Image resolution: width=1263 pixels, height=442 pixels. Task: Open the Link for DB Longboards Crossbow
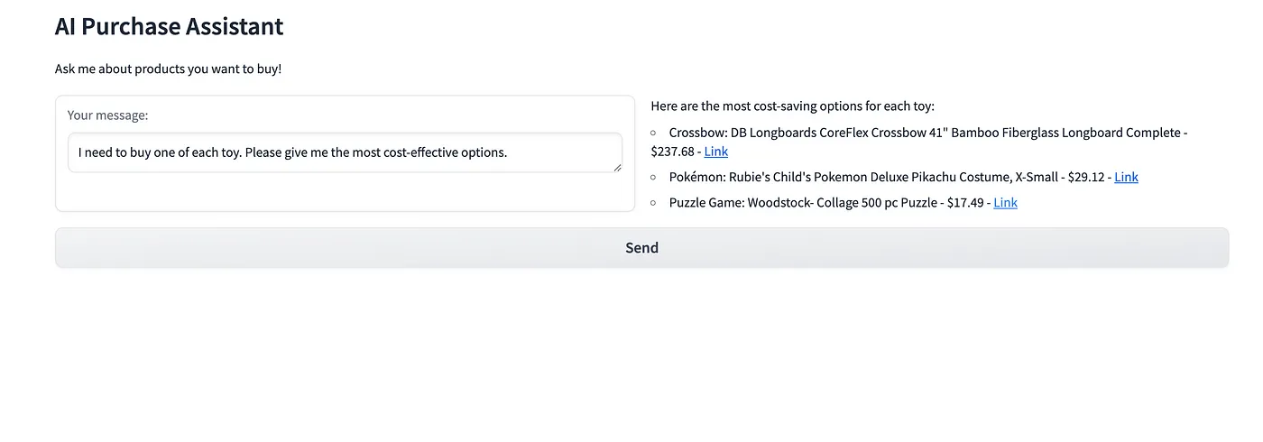[716, 152]
